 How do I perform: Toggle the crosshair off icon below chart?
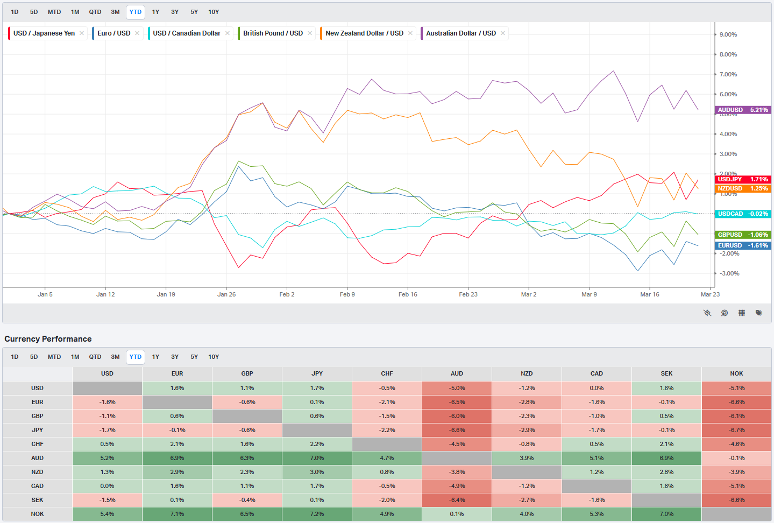point(707,313)
